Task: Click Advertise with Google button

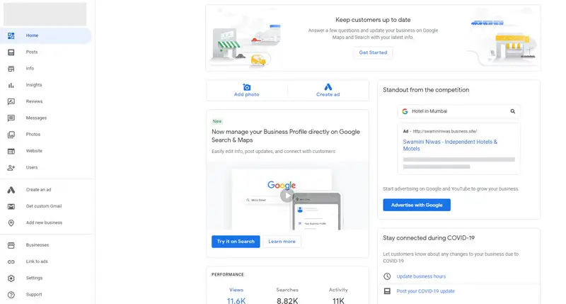Action: click(x=417, y=205)
